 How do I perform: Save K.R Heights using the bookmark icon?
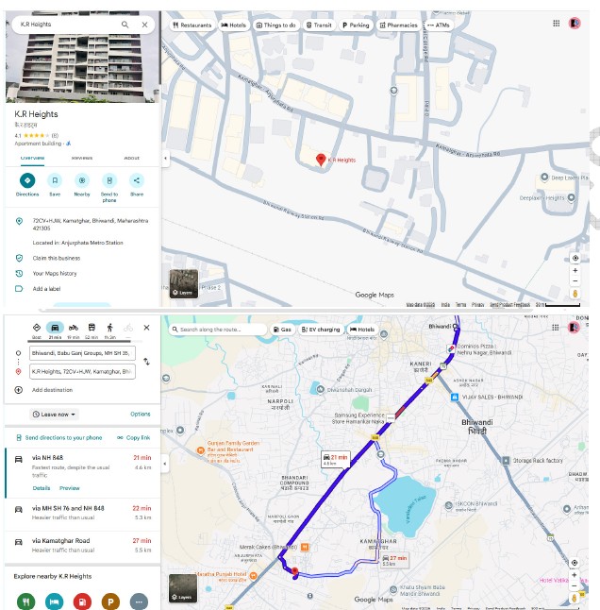pyautogui.click(x=55, y=180)
